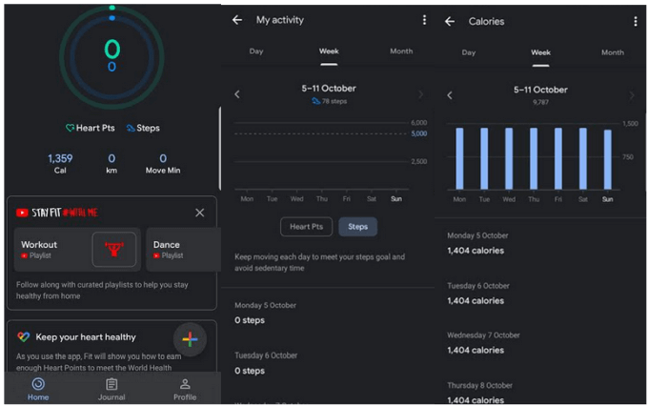Go to previous week in Calories
This screenshot has width=648, height=406.
pos(450,95)
